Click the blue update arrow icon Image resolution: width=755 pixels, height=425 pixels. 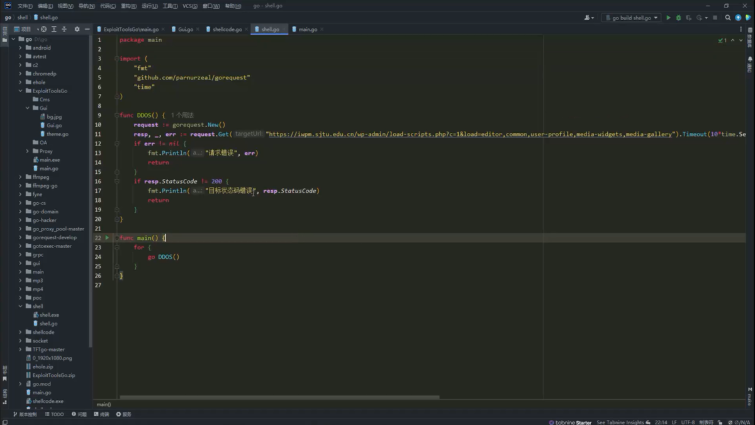[x=738, y=18]
